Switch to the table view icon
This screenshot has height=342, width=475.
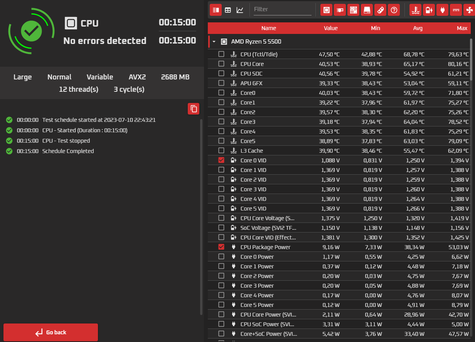pyautogui.click(x=228, y=10)
